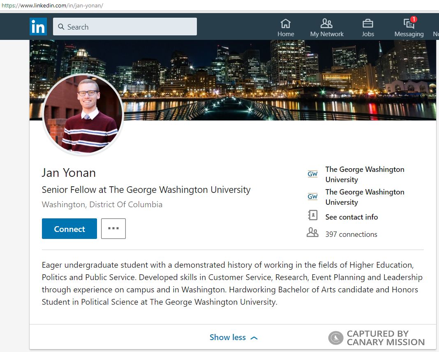Collapse summary with Show less

(228, 337)
